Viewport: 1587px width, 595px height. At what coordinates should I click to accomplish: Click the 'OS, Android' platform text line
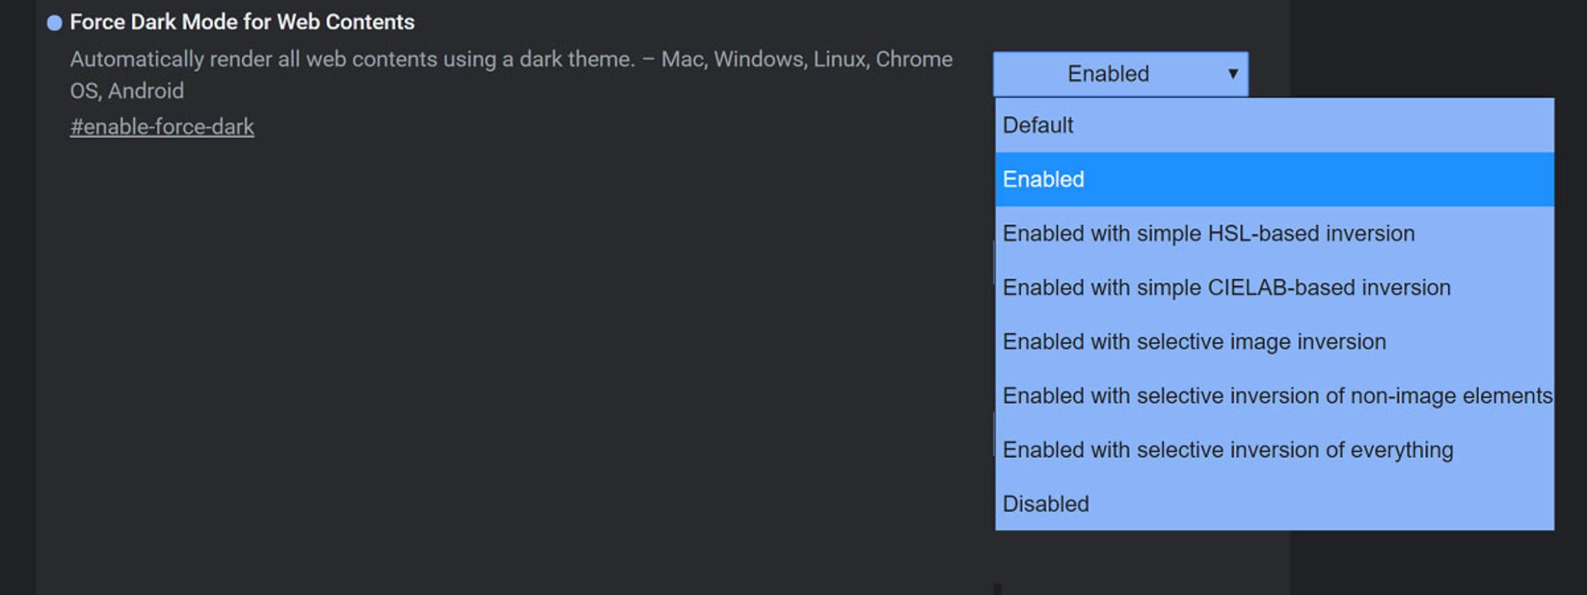(x=127, y=91)
